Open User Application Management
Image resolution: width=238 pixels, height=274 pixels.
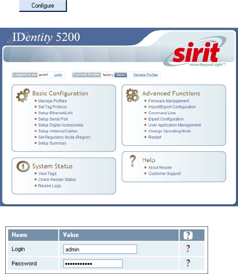[x=174, y=125]
